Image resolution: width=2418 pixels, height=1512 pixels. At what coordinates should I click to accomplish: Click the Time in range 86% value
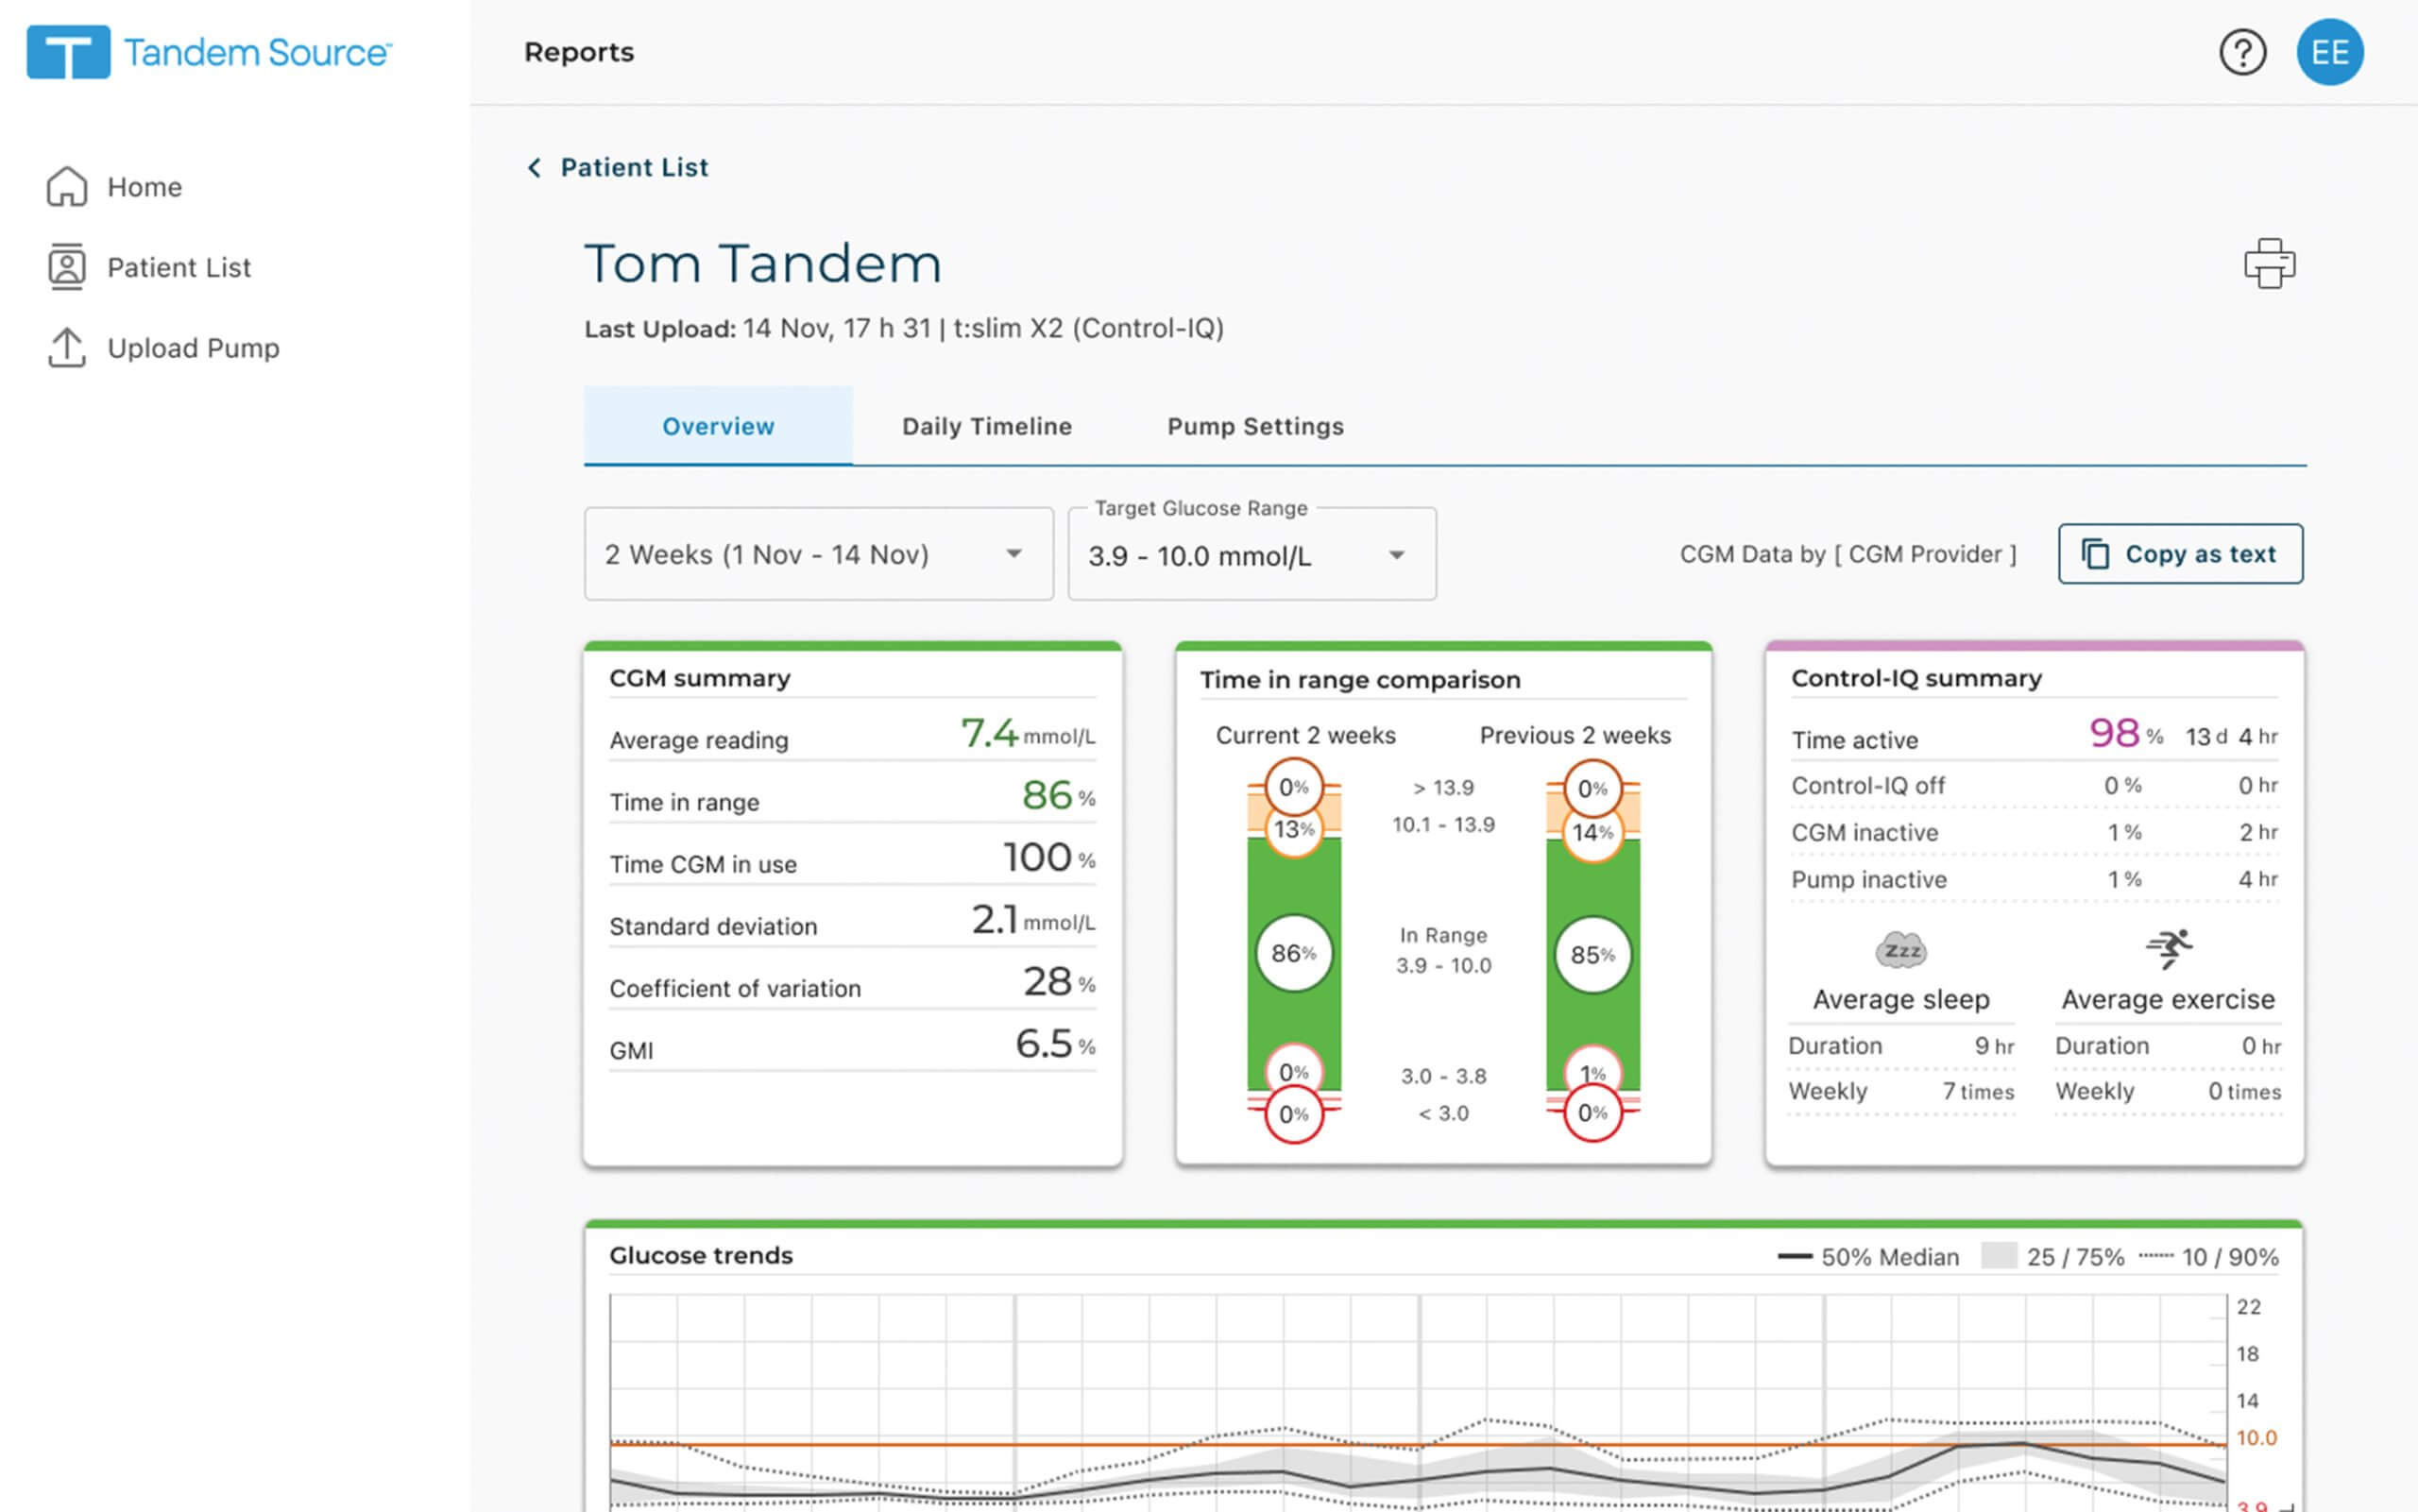(1058, 795)
